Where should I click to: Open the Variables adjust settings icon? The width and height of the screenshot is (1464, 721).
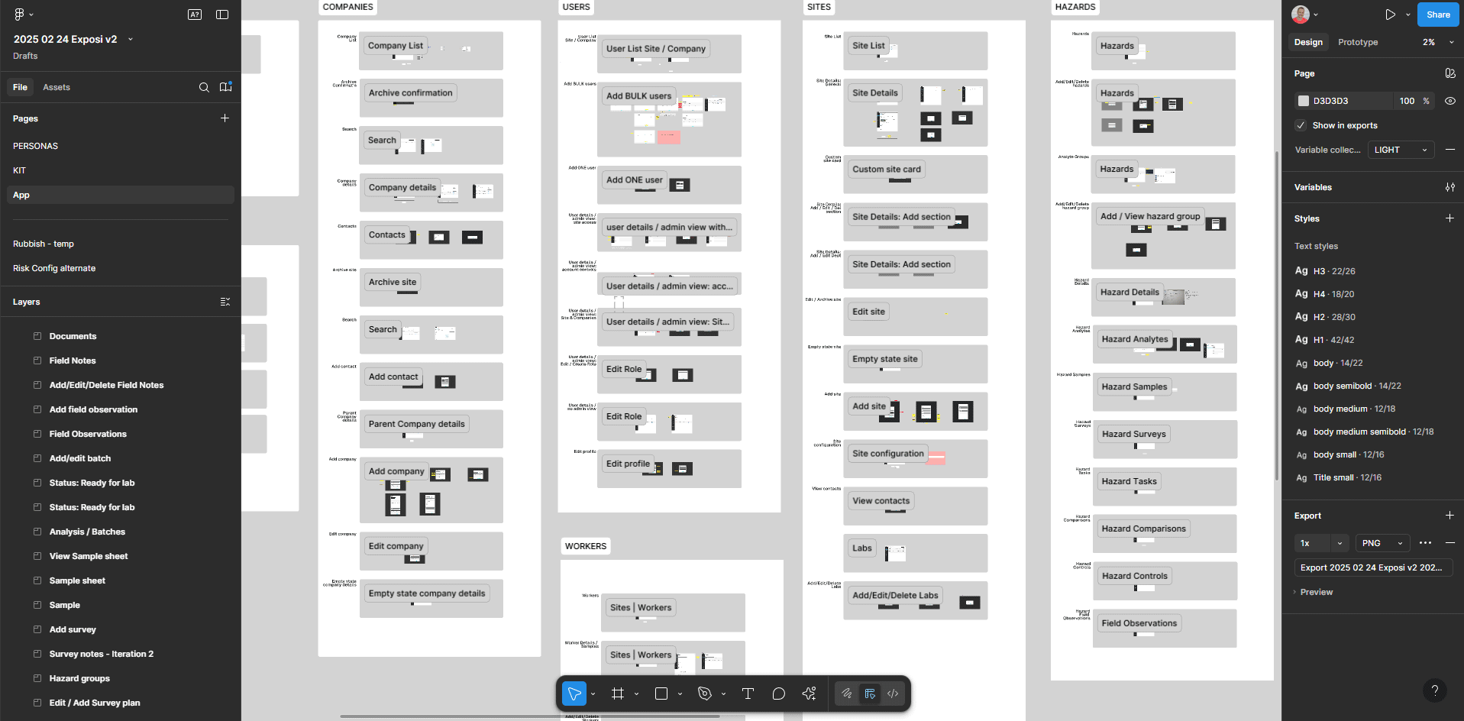pyautogui.click(x=1449, y=187)
